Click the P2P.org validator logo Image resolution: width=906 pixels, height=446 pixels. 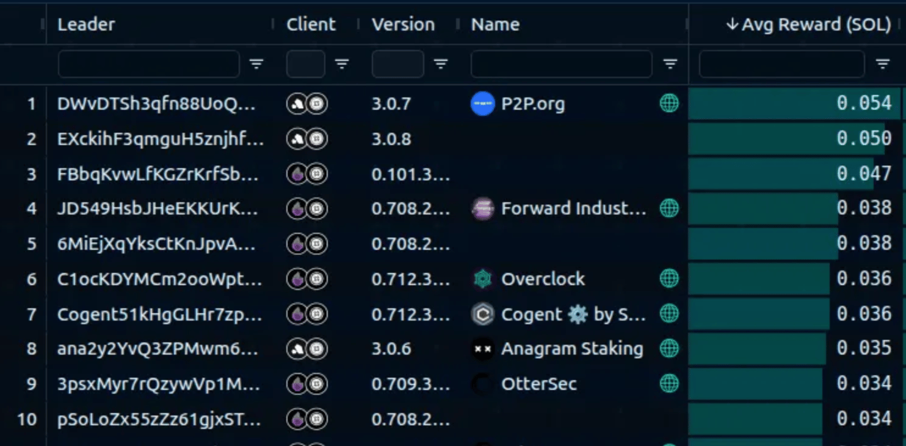click(482, 104)
